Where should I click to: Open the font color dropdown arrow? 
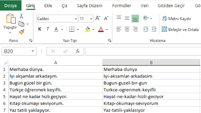coord(107,29)
